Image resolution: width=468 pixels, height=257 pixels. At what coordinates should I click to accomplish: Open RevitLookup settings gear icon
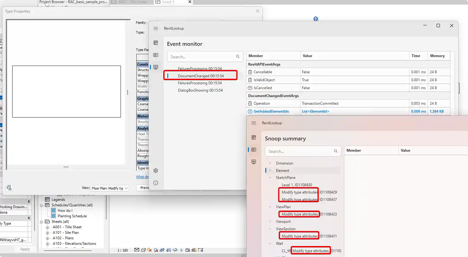(156, 171)
